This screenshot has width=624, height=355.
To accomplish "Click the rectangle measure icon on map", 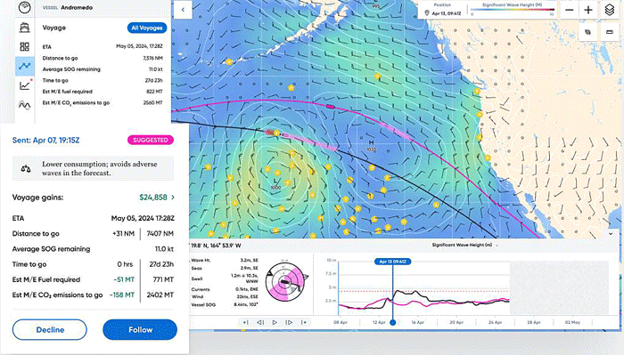I will point(609,32).
